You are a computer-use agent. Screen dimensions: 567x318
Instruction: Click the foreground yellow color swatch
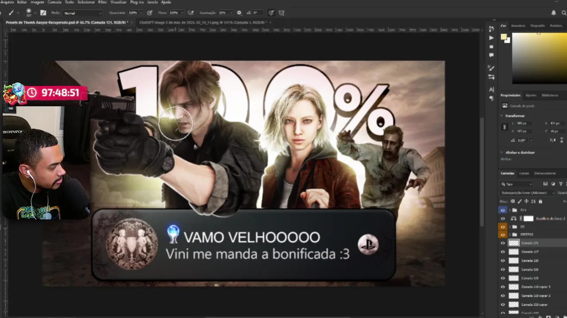(x=504, y=38)
